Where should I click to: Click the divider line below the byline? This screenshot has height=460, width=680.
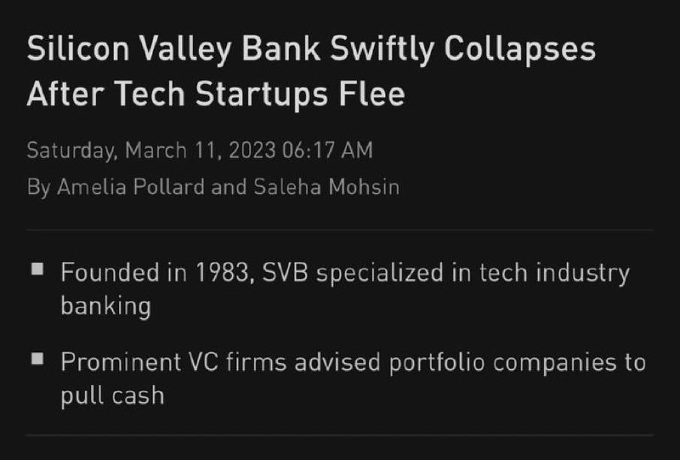coord(339,230)
